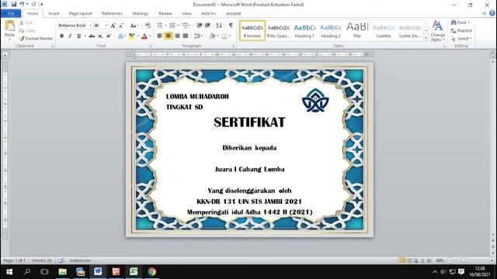The width and height of the screenshot is (497, 279).
Task: Toggle Underline formatting
Action: [x=78, y=36]
